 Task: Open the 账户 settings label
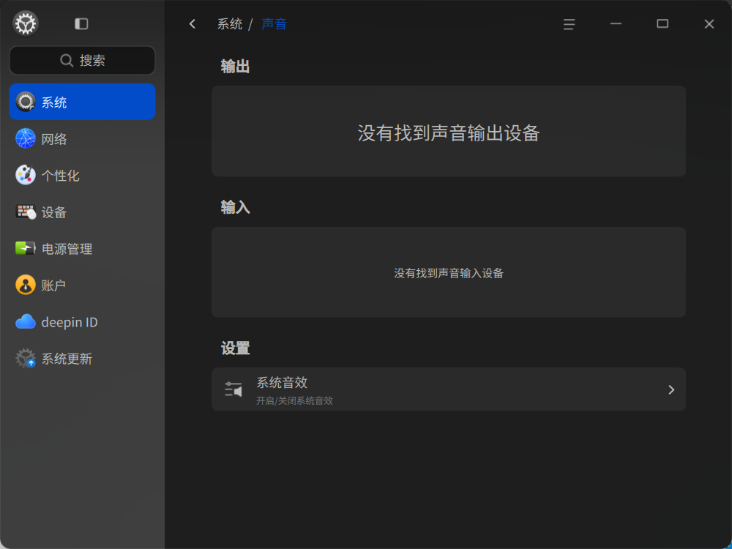click(53, 285)
